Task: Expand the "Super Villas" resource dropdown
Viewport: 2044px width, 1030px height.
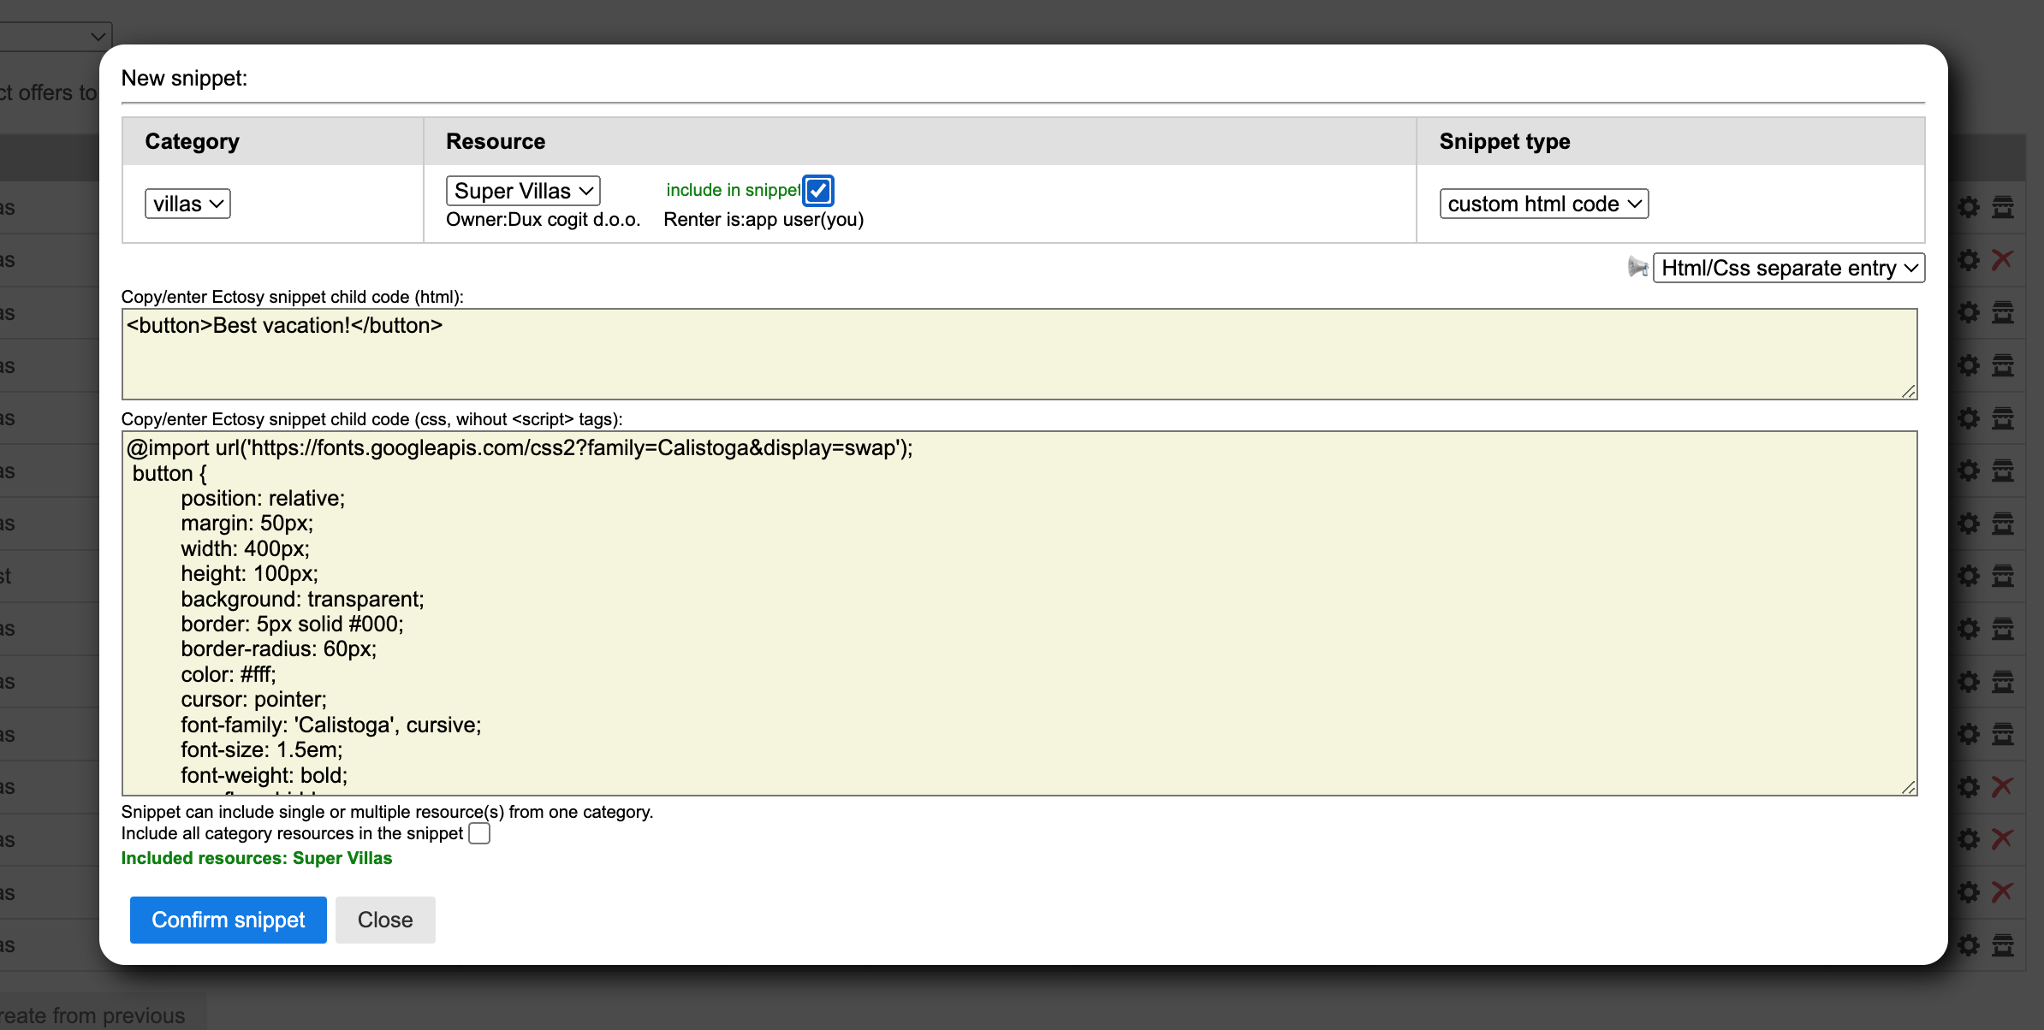Action: (523, 190)
